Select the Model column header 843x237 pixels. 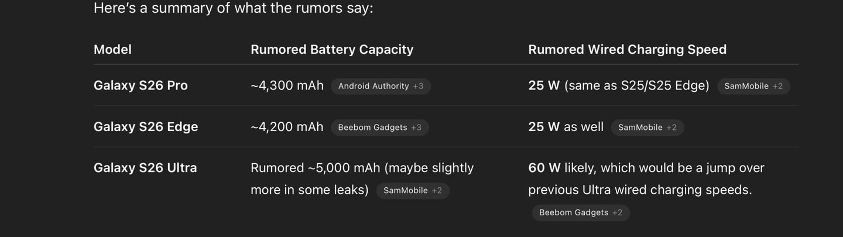pos(112,50)
